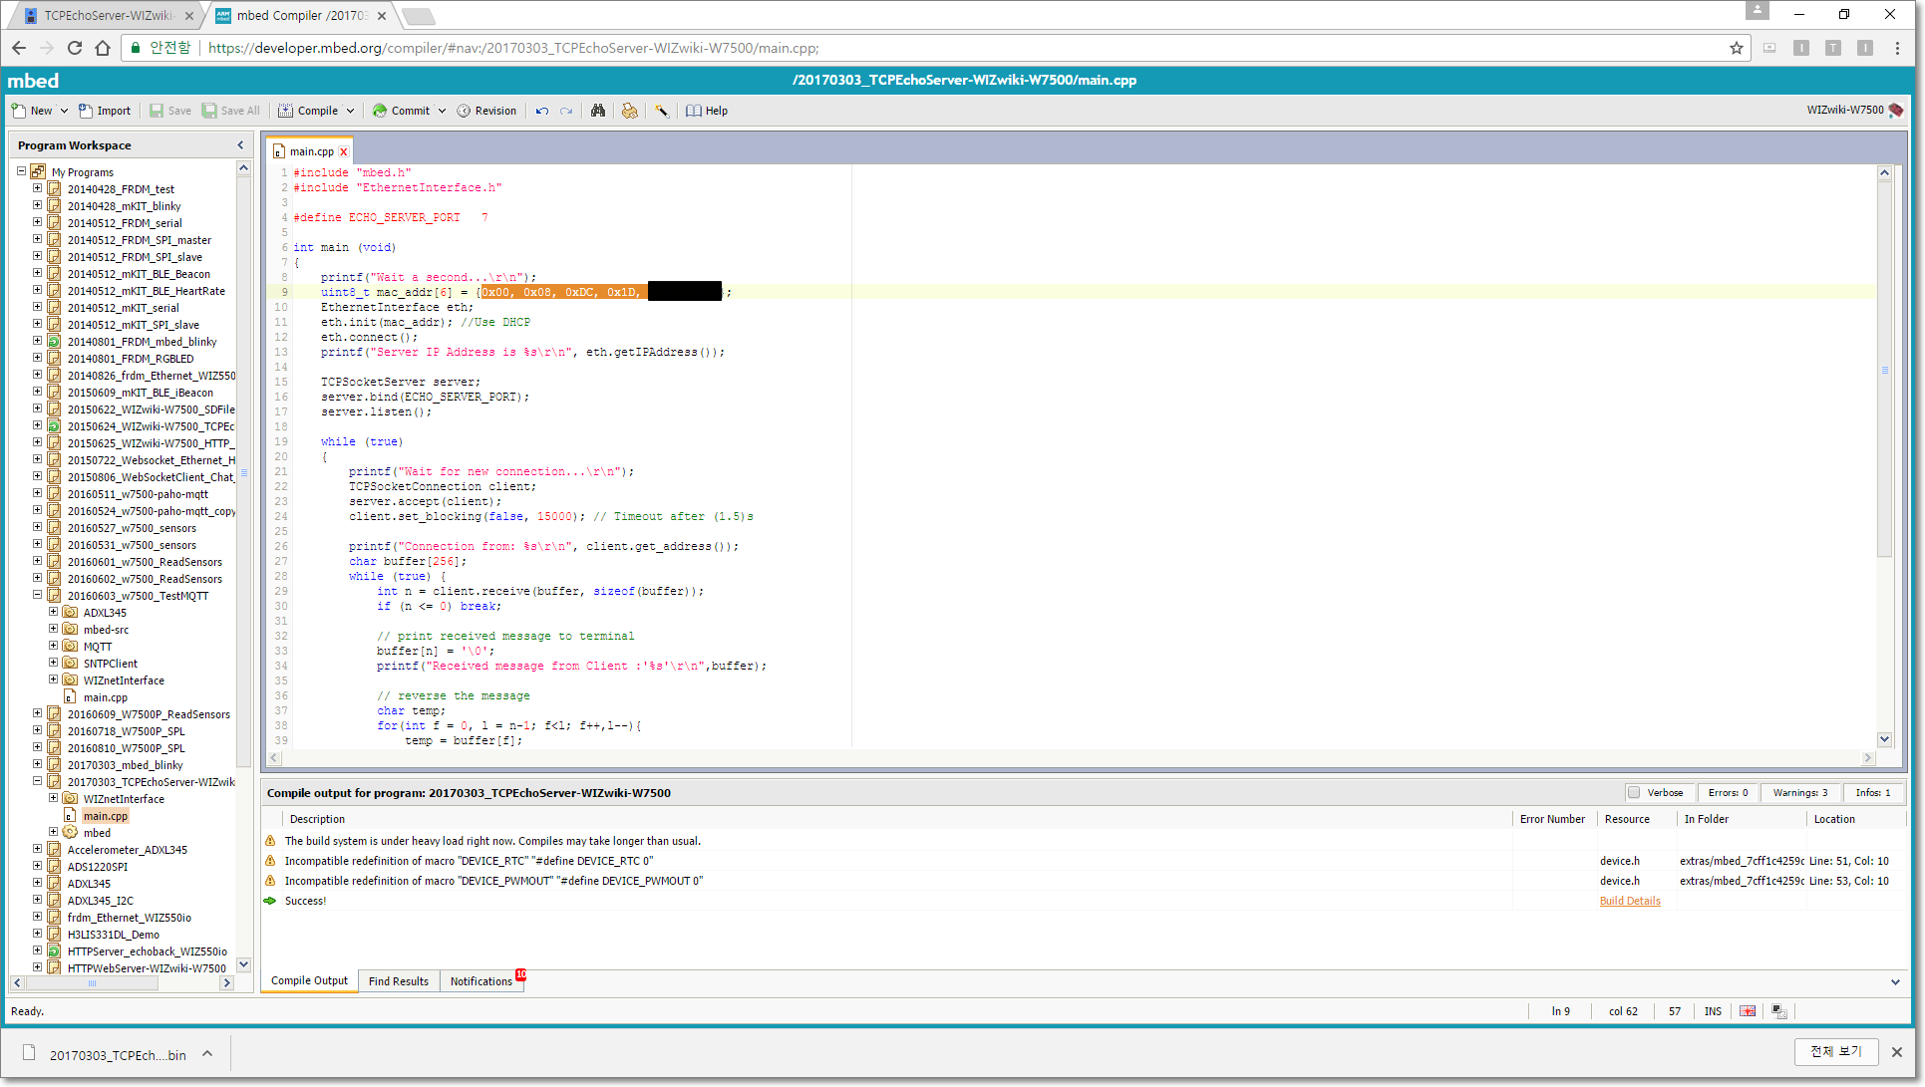The image size is (1925, 1087).
Task: Open the New dropdown arrow
Action: pos(64,111)
